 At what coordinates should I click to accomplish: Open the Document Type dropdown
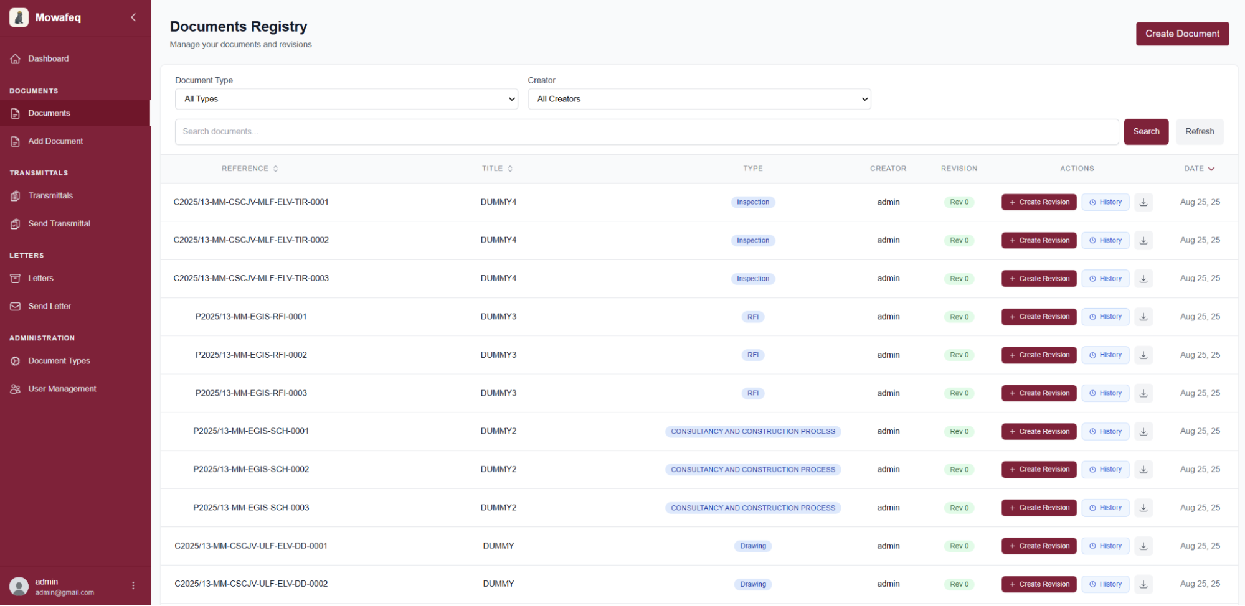coord(346,99)
